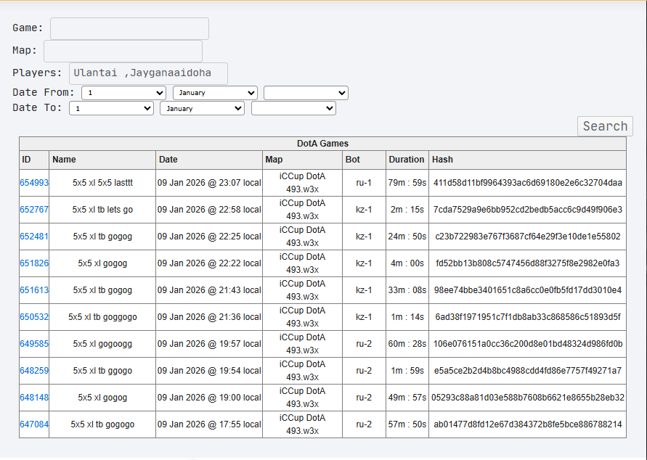Open game ID 648259 link

click(34, 371)
